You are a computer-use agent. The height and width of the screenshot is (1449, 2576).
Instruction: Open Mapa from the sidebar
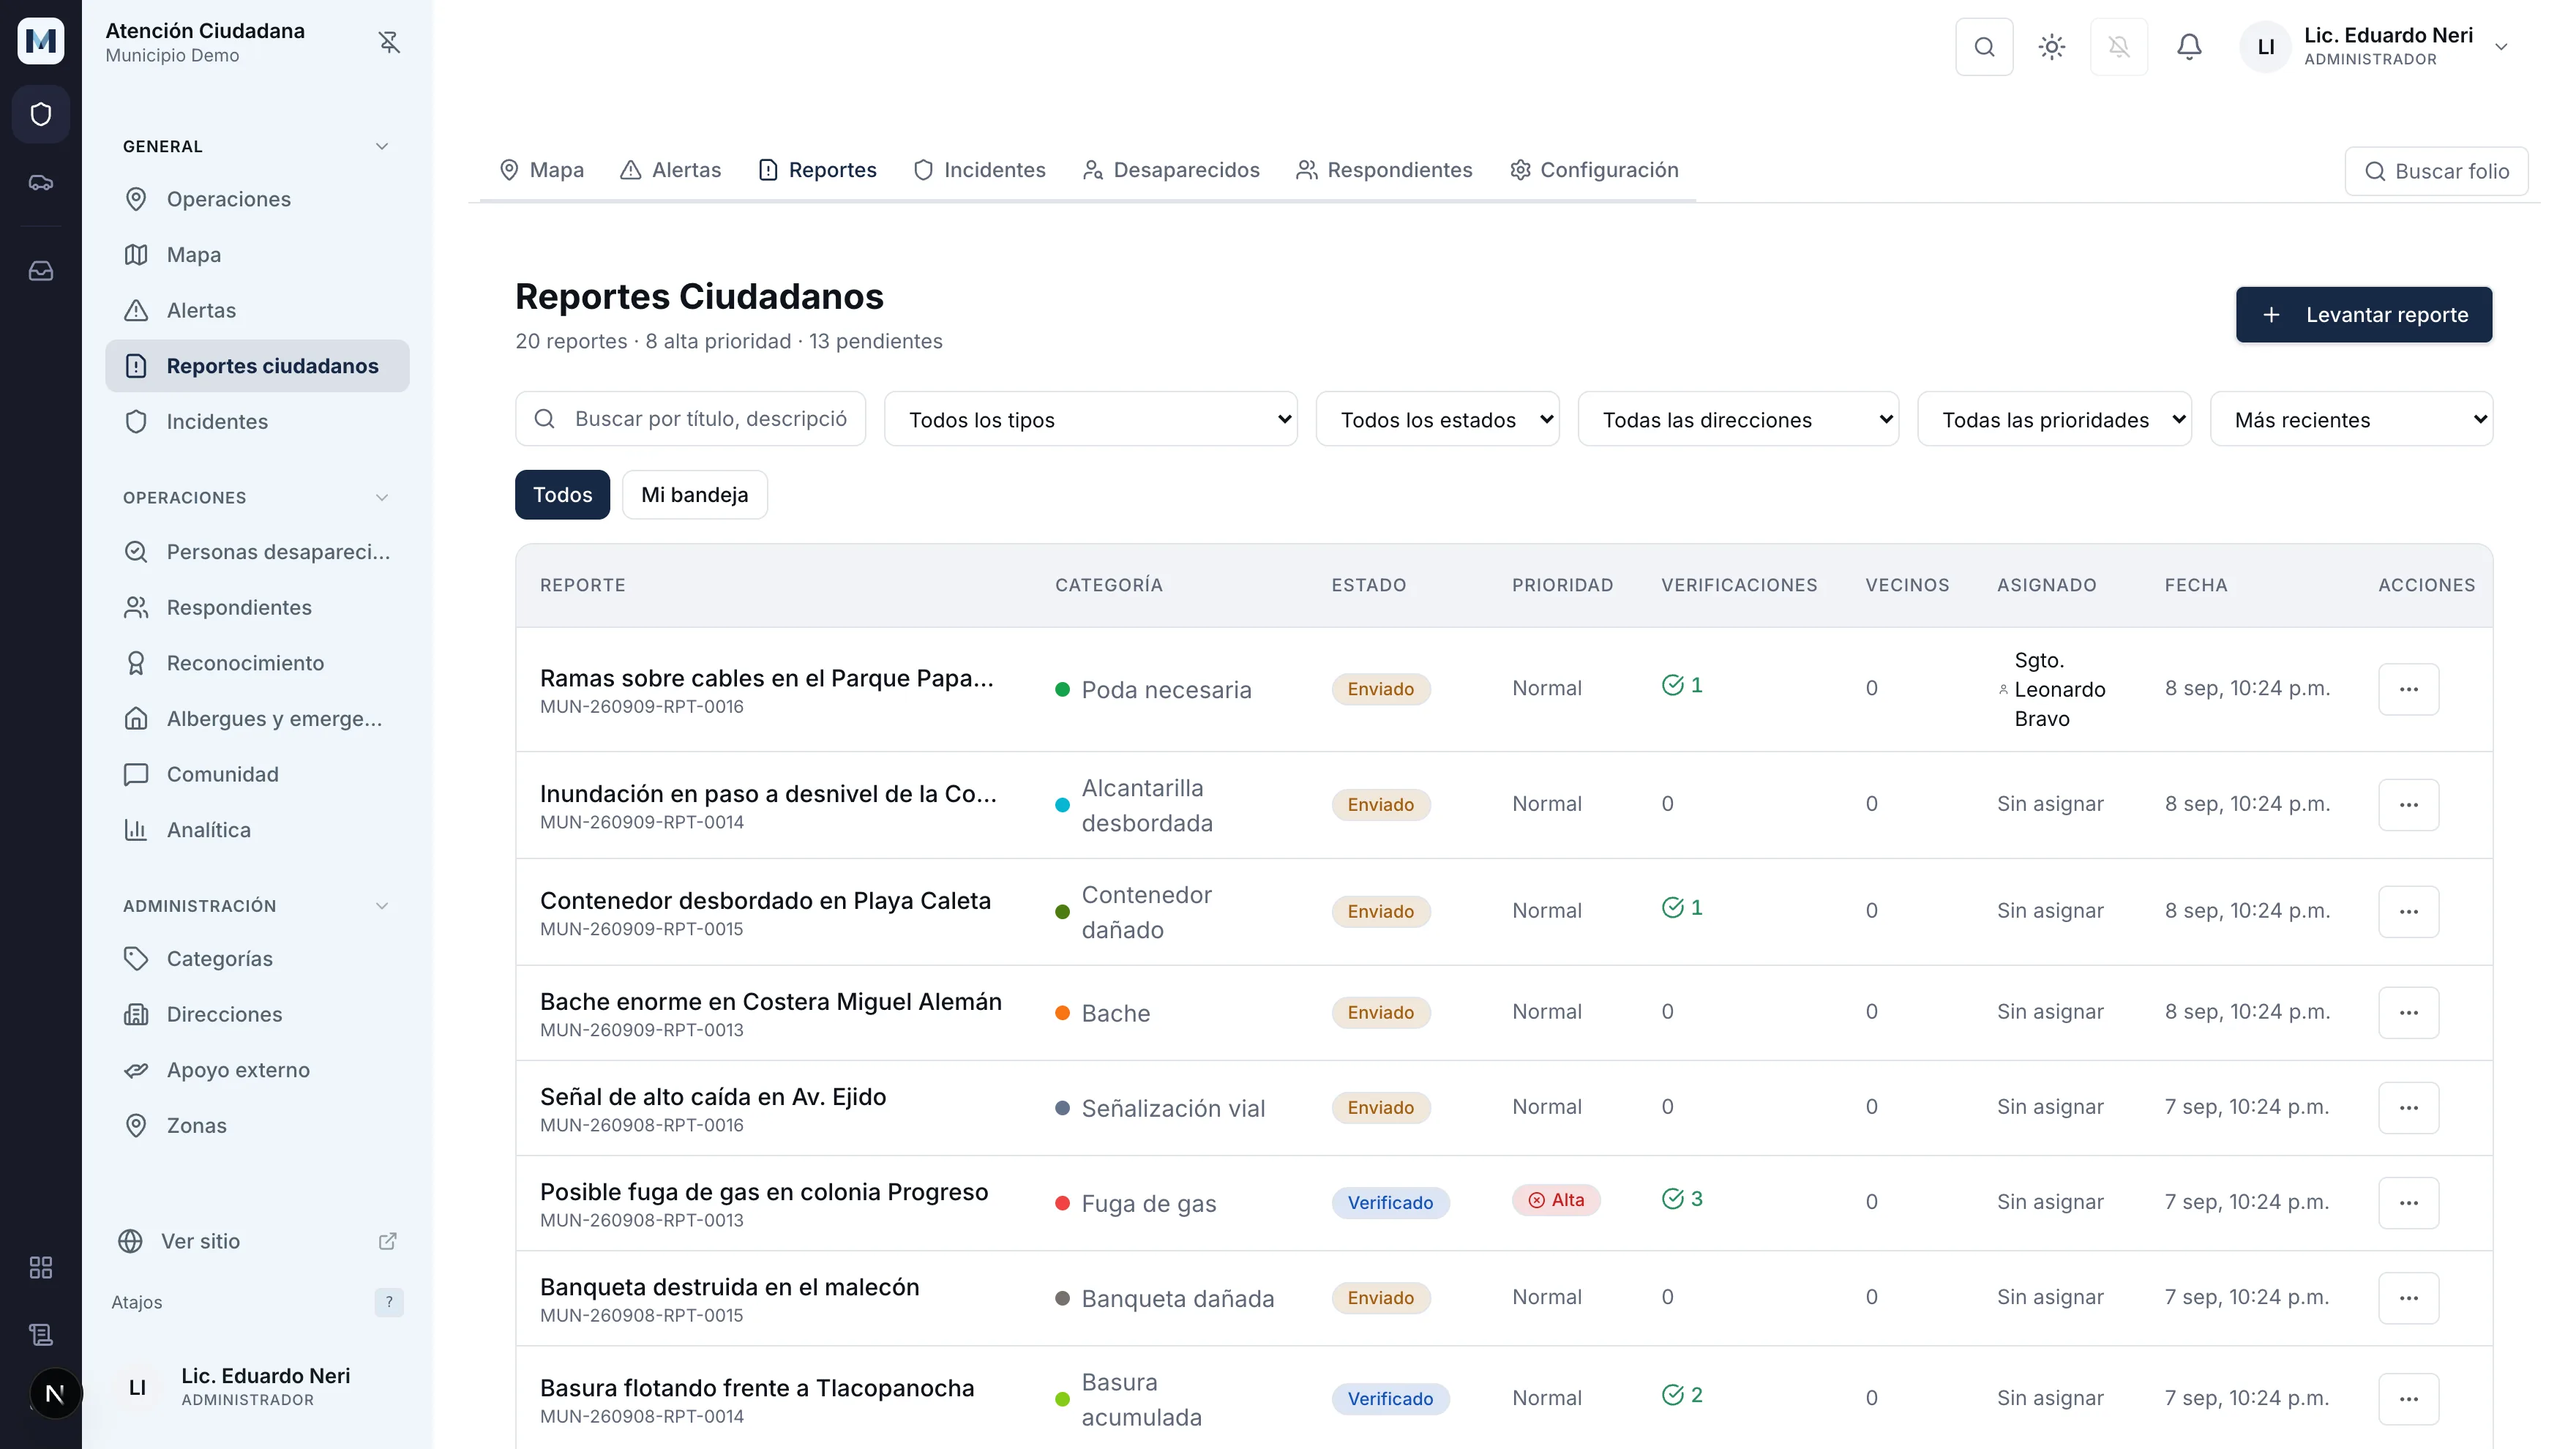click(257, 255)
